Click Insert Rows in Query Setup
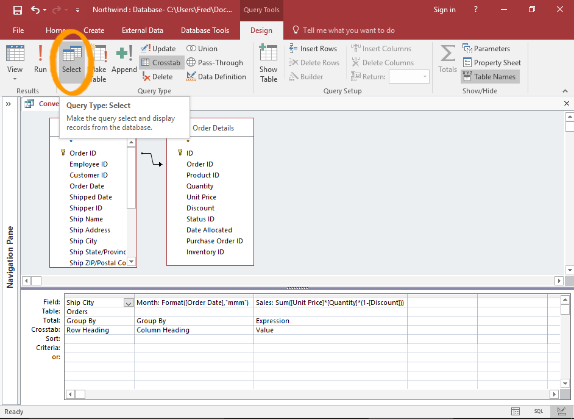574x419 pixels. (x=313, y=49)
